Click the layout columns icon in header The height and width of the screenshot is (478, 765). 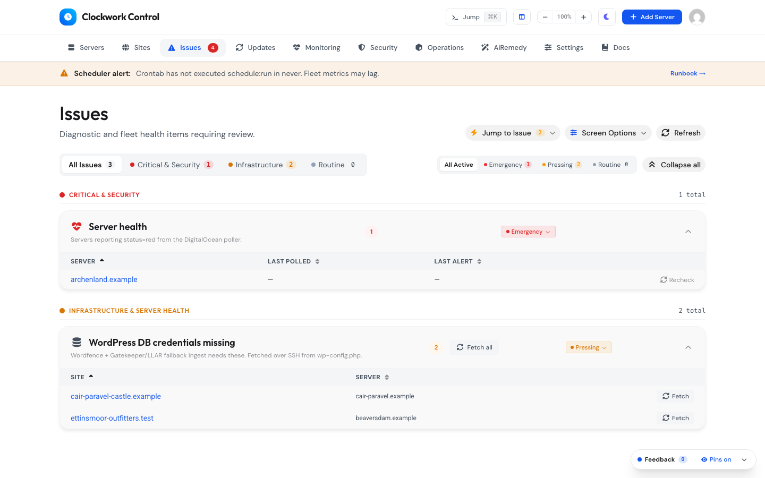(522, 17)
